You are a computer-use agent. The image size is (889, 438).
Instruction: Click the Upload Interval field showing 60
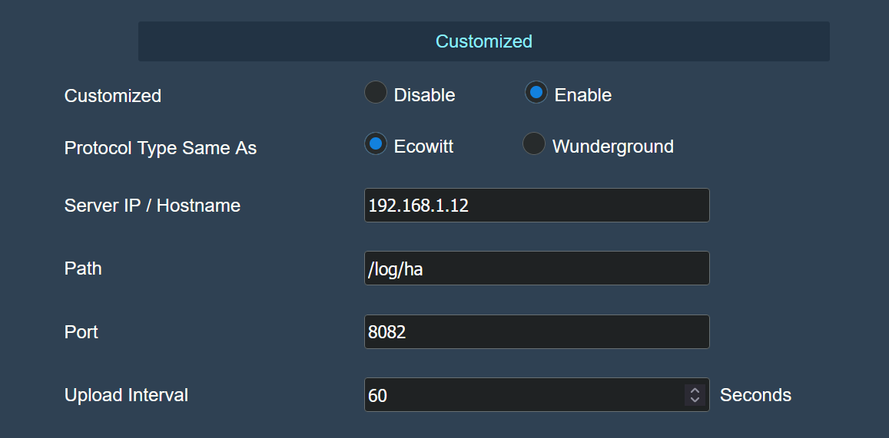[x=536, y=394]
